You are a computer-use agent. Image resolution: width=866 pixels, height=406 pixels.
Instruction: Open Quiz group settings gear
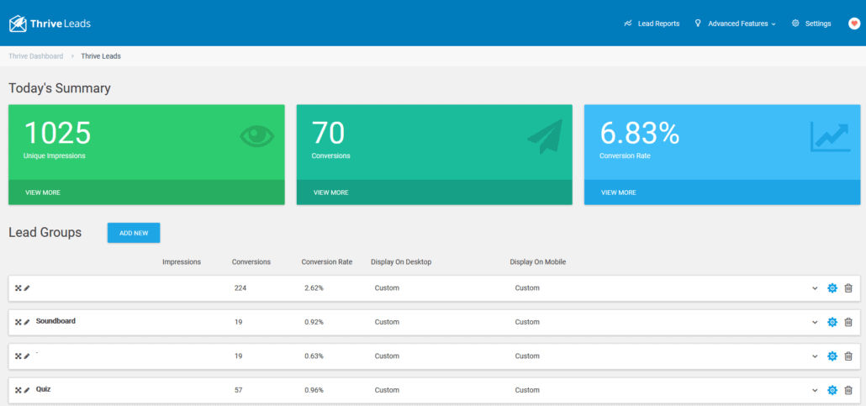832,391
